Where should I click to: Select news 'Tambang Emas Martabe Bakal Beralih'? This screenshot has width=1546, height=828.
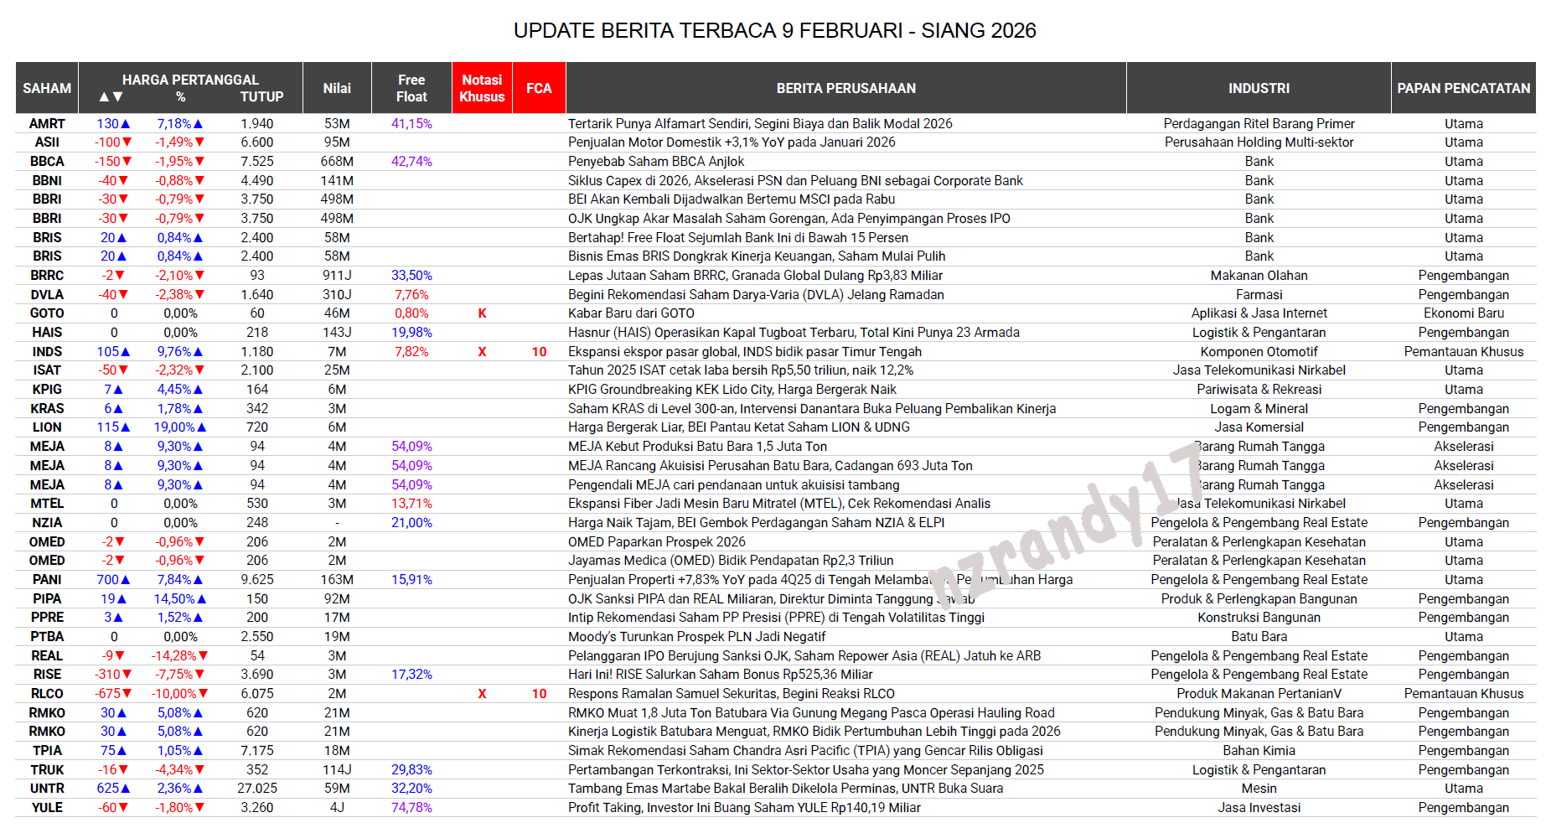(x=785, y=789)
